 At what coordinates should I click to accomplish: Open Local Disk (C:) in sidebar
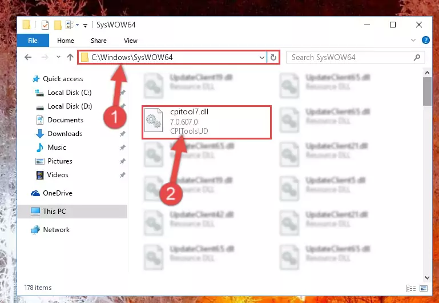tap(70, 93)
